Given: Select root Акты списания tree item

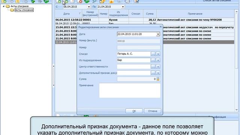Looking at the screenshot, I should point(19,6).
